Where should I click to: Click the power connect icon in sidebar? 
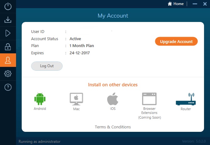pos(8,6)
